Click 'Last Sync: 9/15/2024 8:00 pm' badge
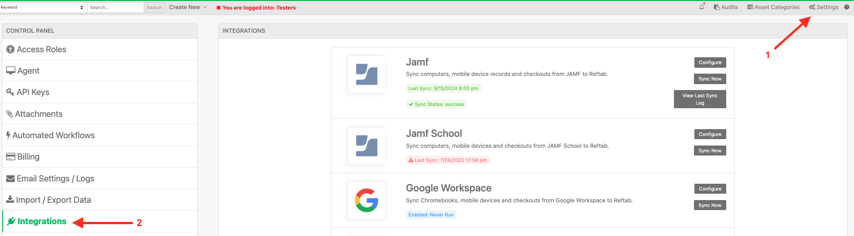The height and width of the screenshot is (236, 854). (x=443, y=88)
